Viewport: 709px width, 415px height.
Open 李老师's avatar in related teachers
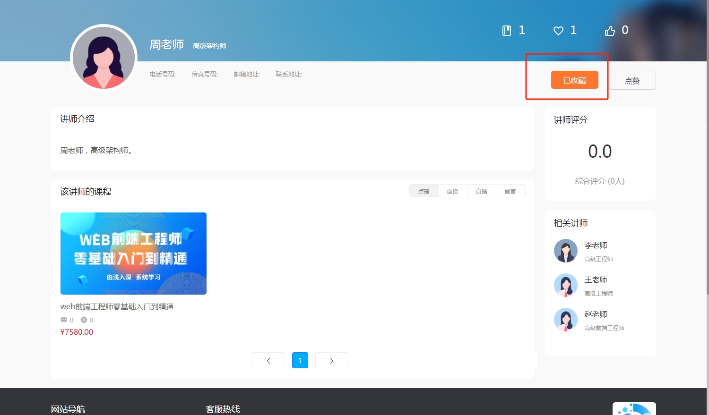pos(566,251)
